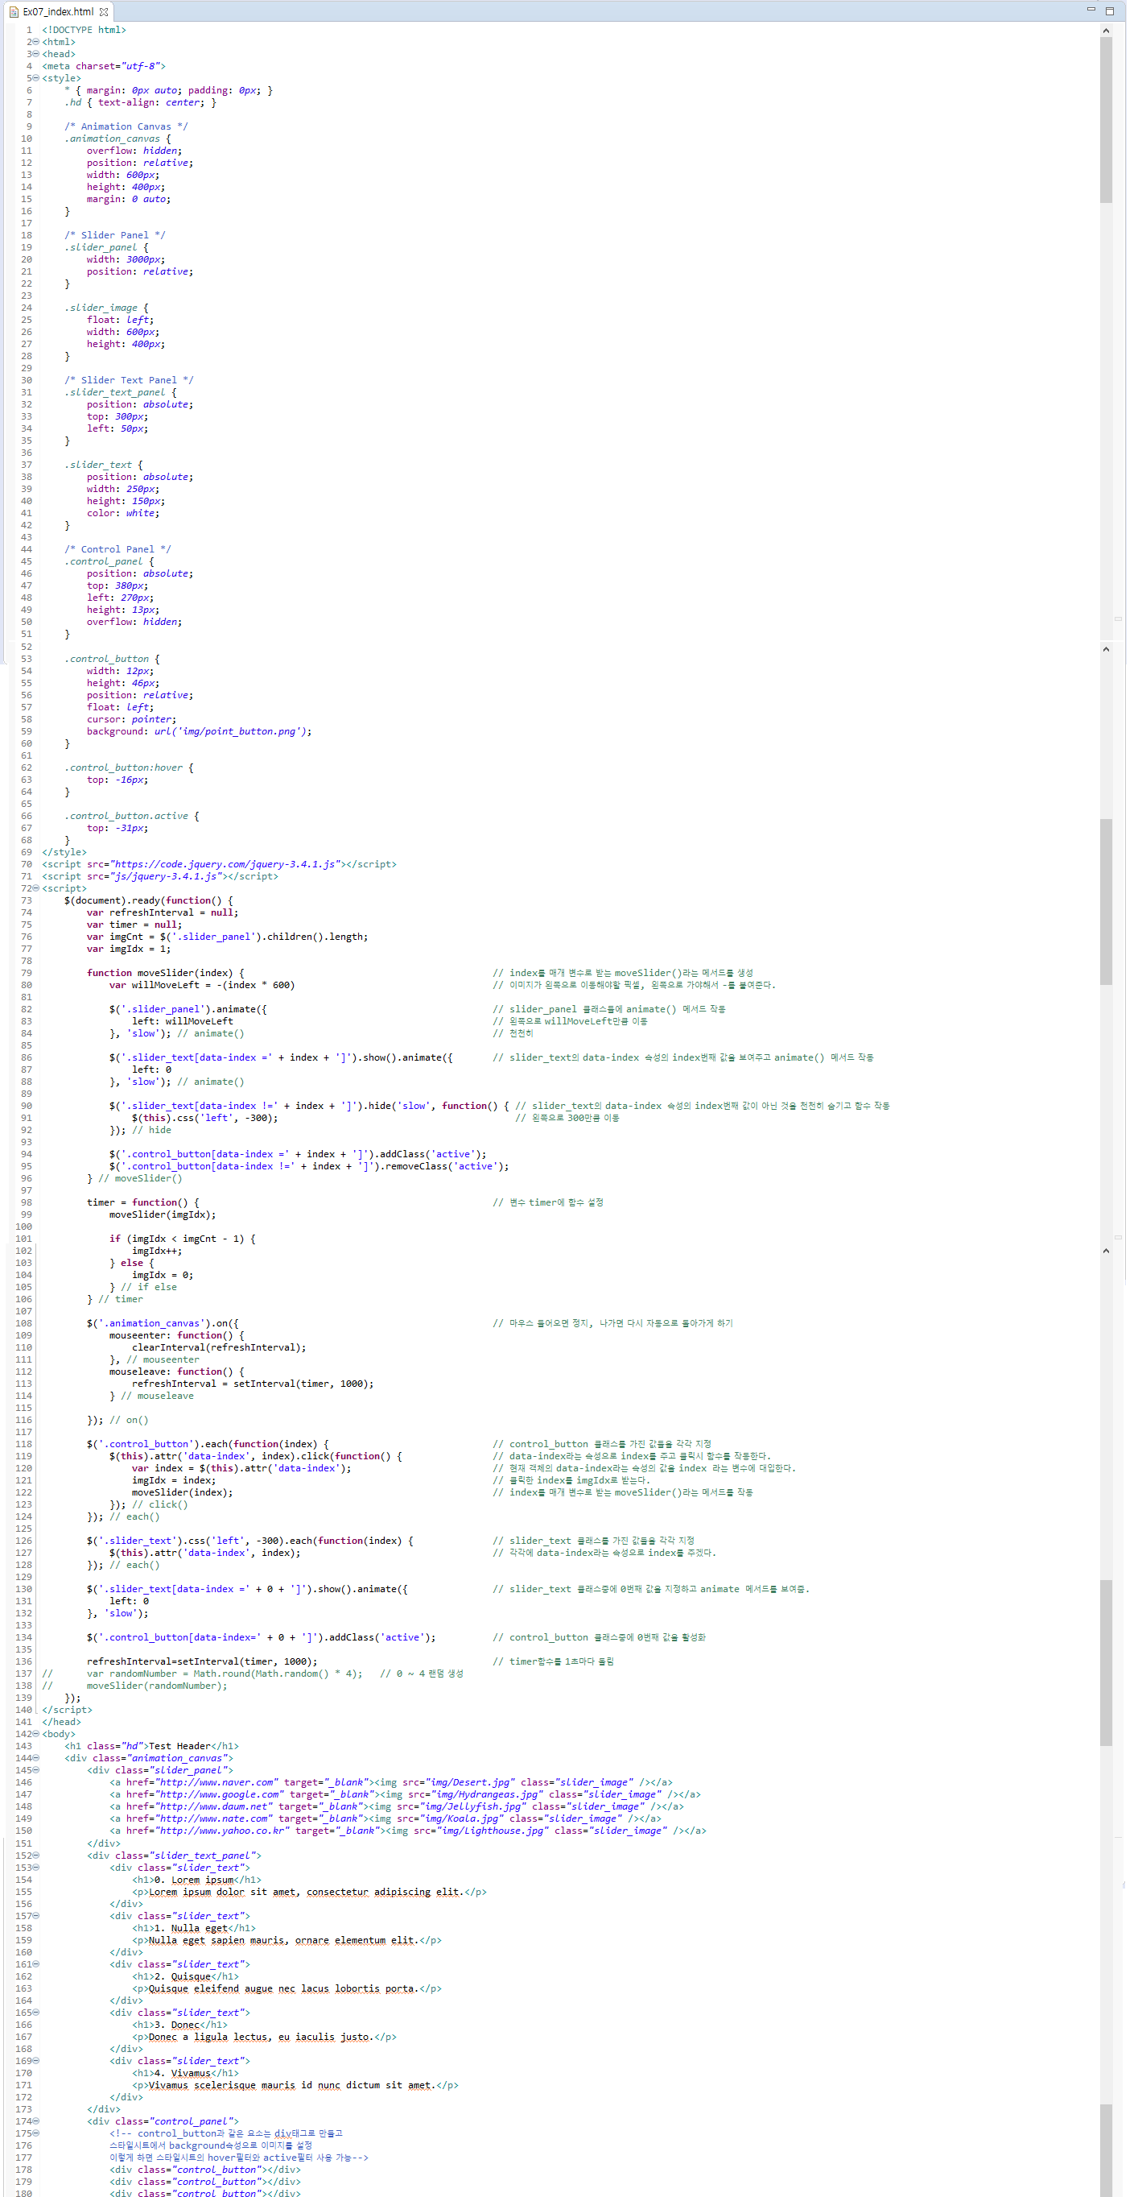The width and height of the screenshot is (1138, 2197).
Task: Collapse the <style> block at line 5
Action: point(35,78)
